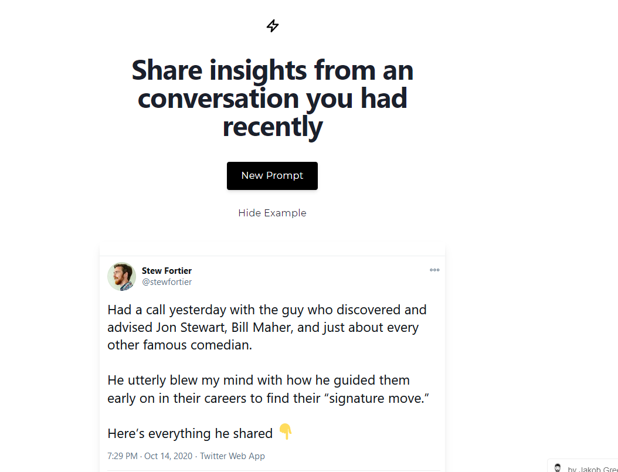Click the pointing-down hand emoji
This screenshot has width=618, height=472.
[285, 432]
